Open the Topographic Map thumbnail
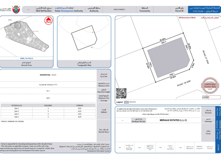The width and height of the screenshot is (221, 166). pos(84,38)
